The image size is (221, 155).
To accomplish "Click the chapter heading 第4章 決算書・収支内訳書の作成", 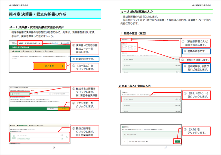I will click(38, 14).
